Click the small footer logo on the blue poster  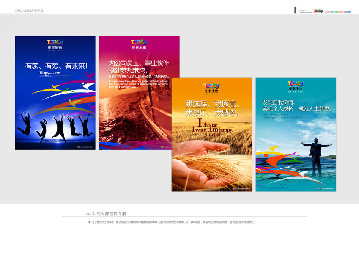point(85,147)
